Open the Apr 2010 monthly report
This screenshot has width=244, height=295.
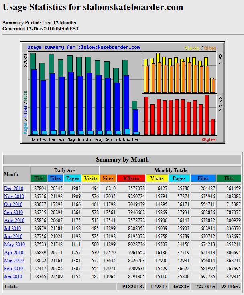[x=14, y=253]
